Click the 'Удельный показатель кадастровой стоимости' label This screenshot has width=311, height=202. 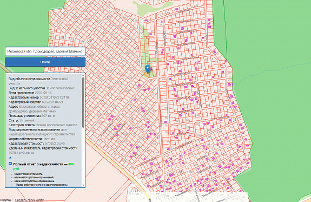[x=43, y=148]
